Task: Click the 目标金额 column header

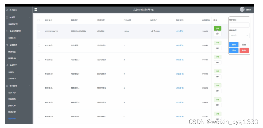Action: pyautogui.click(x=127, y=20)
